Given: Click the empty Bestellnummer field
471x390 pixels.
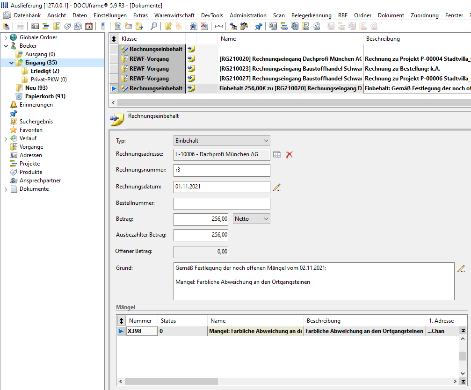Looking at the screenshot, I should (222, 203).
